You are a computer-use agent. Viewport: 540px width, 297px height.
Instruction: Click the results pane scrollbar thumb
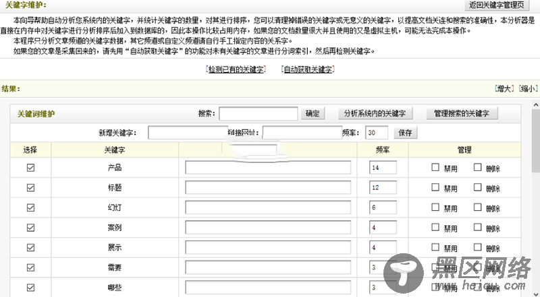(x=535, y=141)
